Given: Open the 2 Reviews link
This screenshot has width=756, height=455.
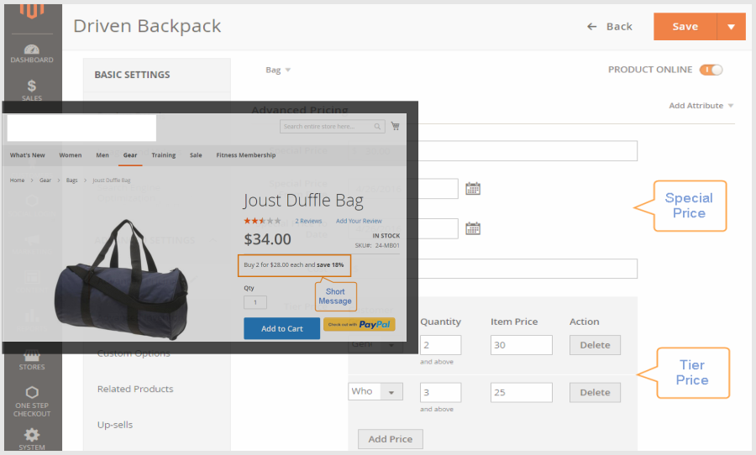Looking at the screenshot, I should pyautogui.click(x=308, y=222).
